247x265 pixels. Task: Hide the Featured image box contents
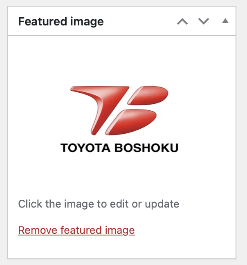pos(225,21)
